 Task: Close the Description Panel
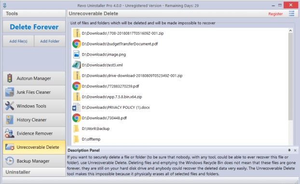295,150
